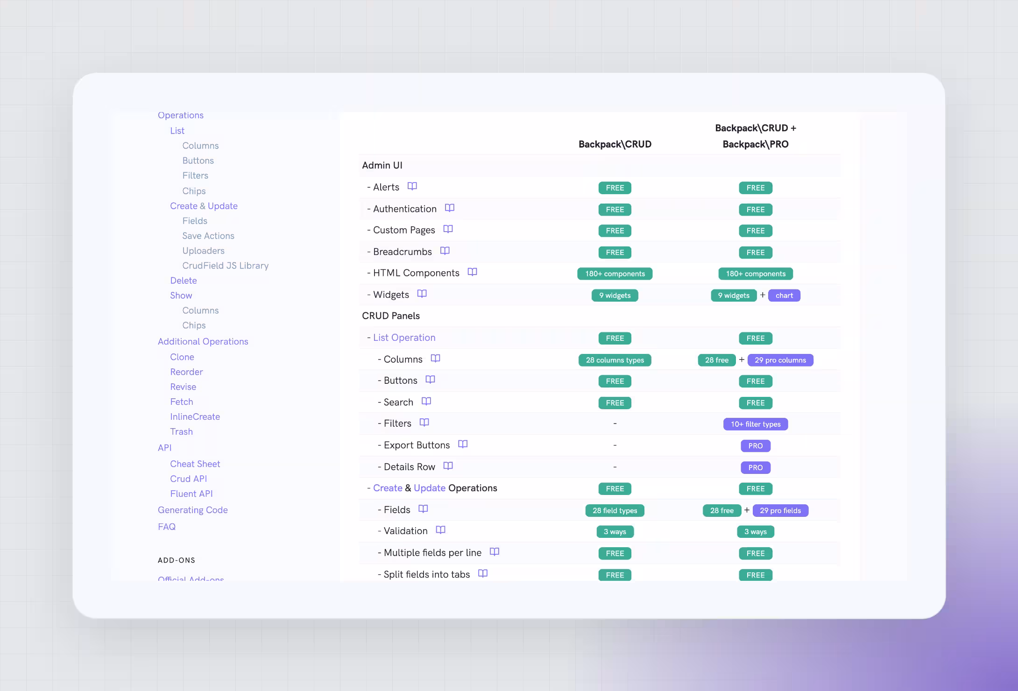Screen dimensions: 1018x691
Task: Open docs icon beside Validation
Action: (440, 530)
